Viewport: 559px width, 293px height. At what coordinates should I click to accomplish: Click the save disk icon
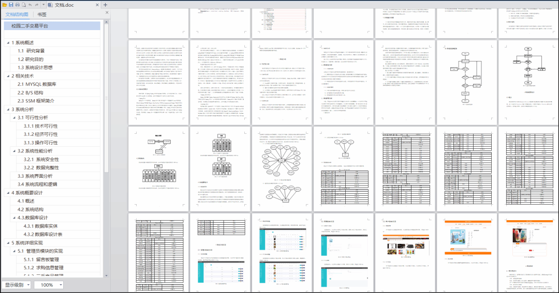[x=11, y=5]
